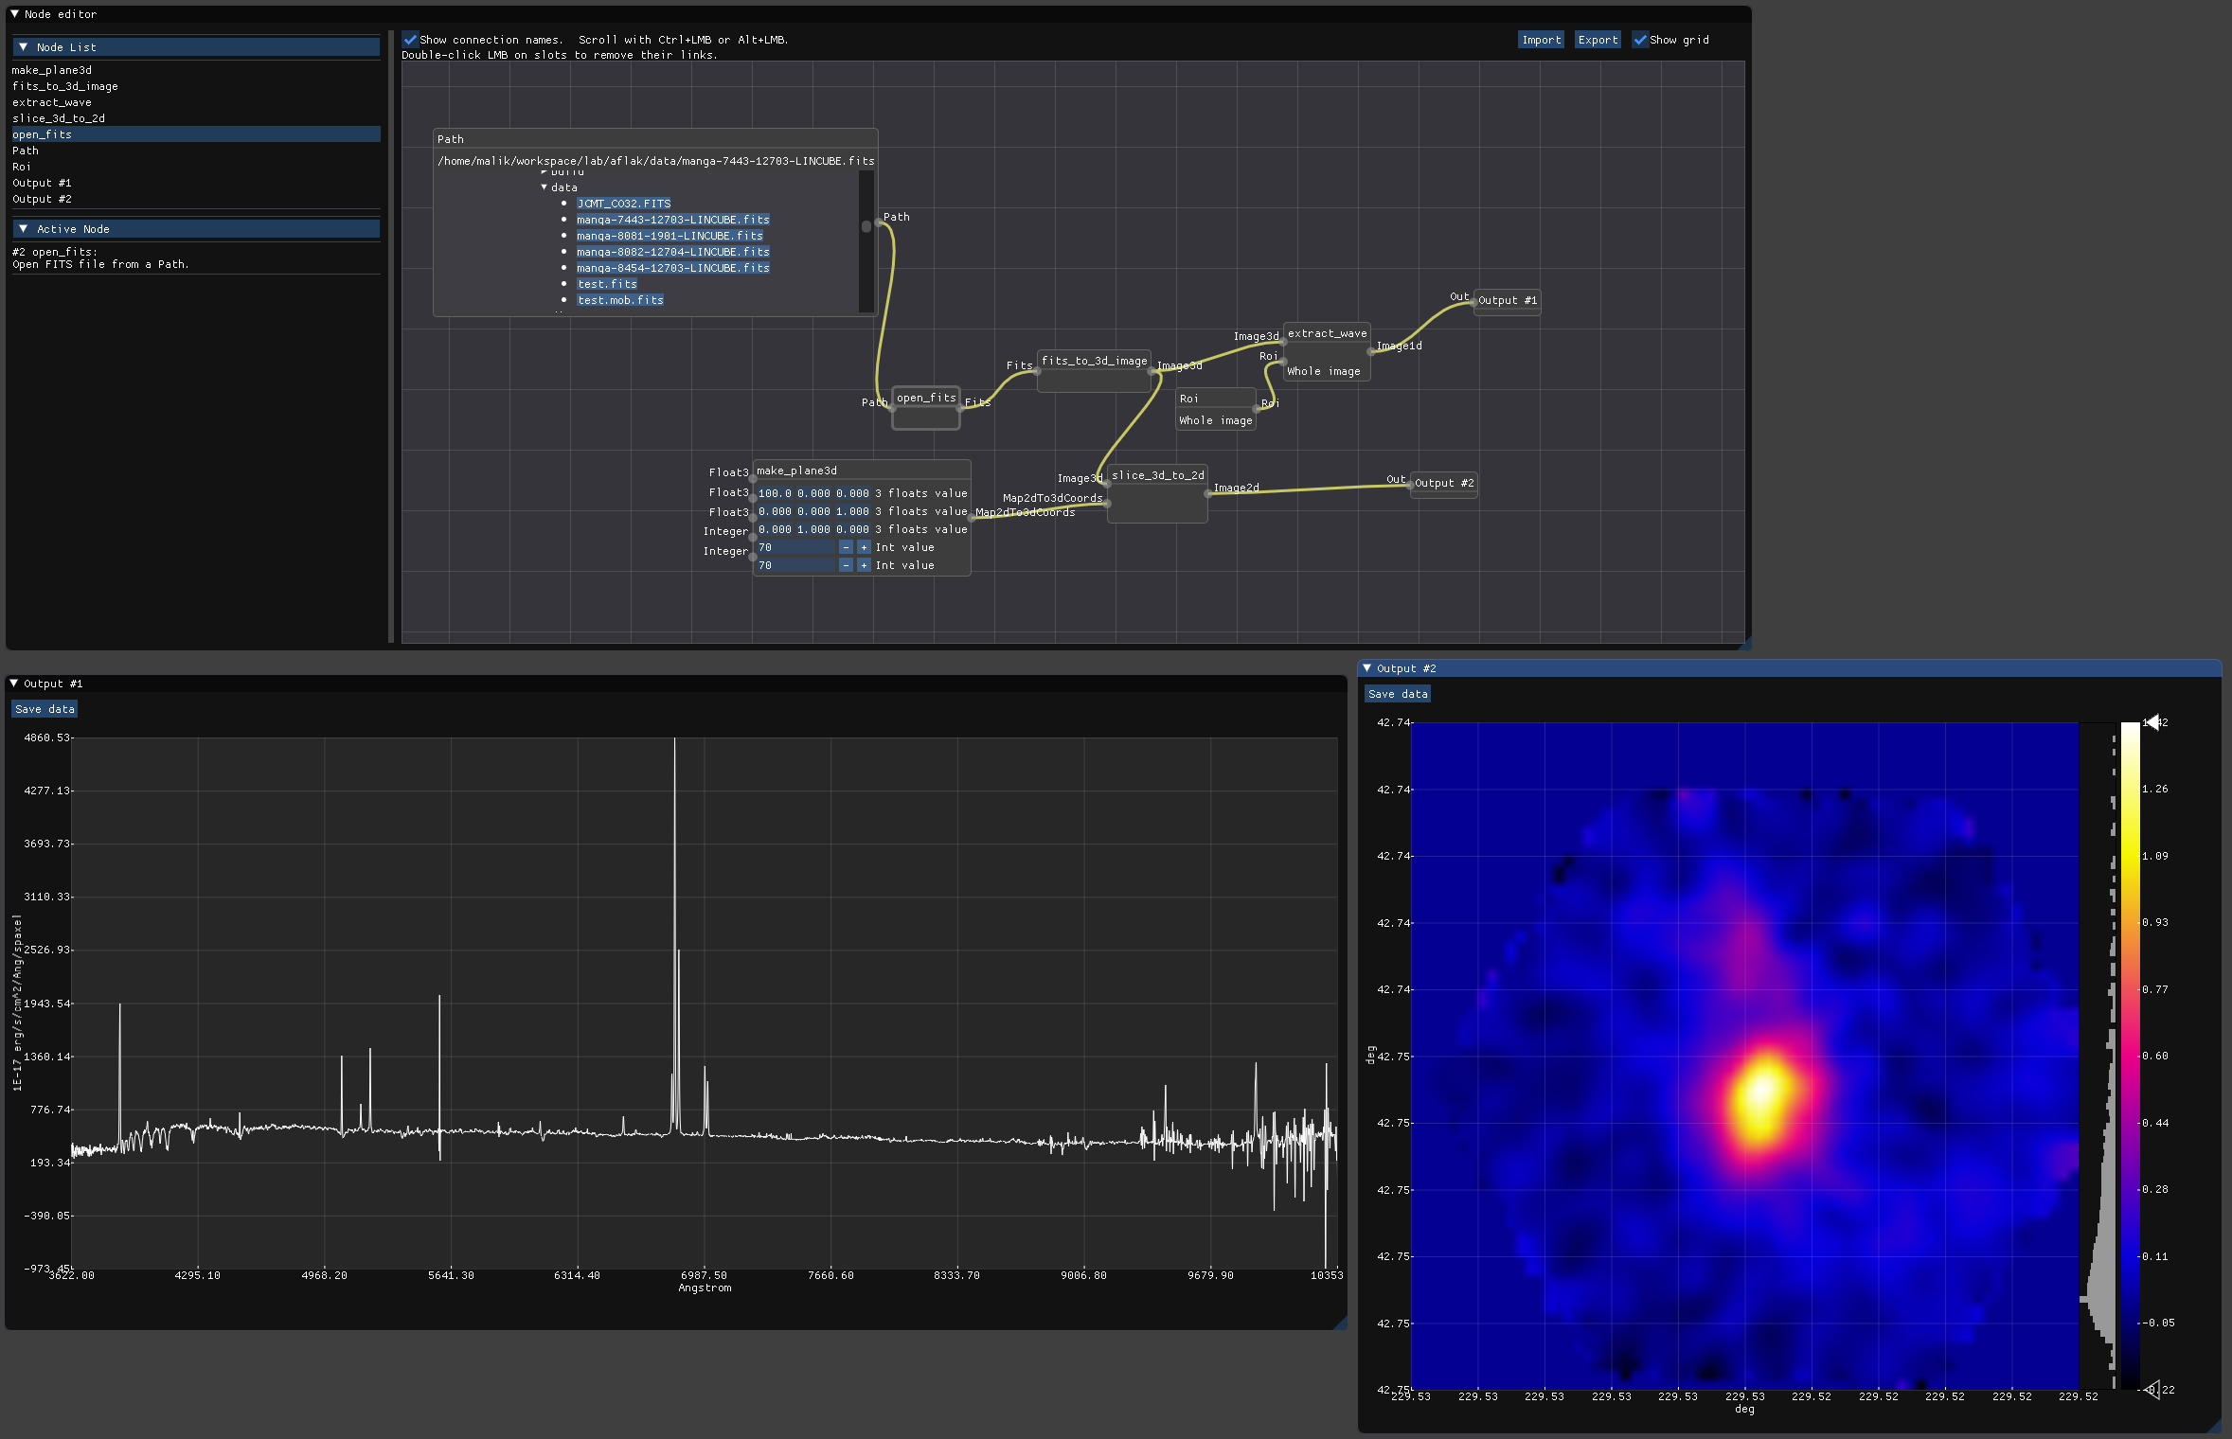The width and height of the screenshot is (2232, 1439).
Task: Enable Show grid checkbox
Action: tap(1634, 39)
